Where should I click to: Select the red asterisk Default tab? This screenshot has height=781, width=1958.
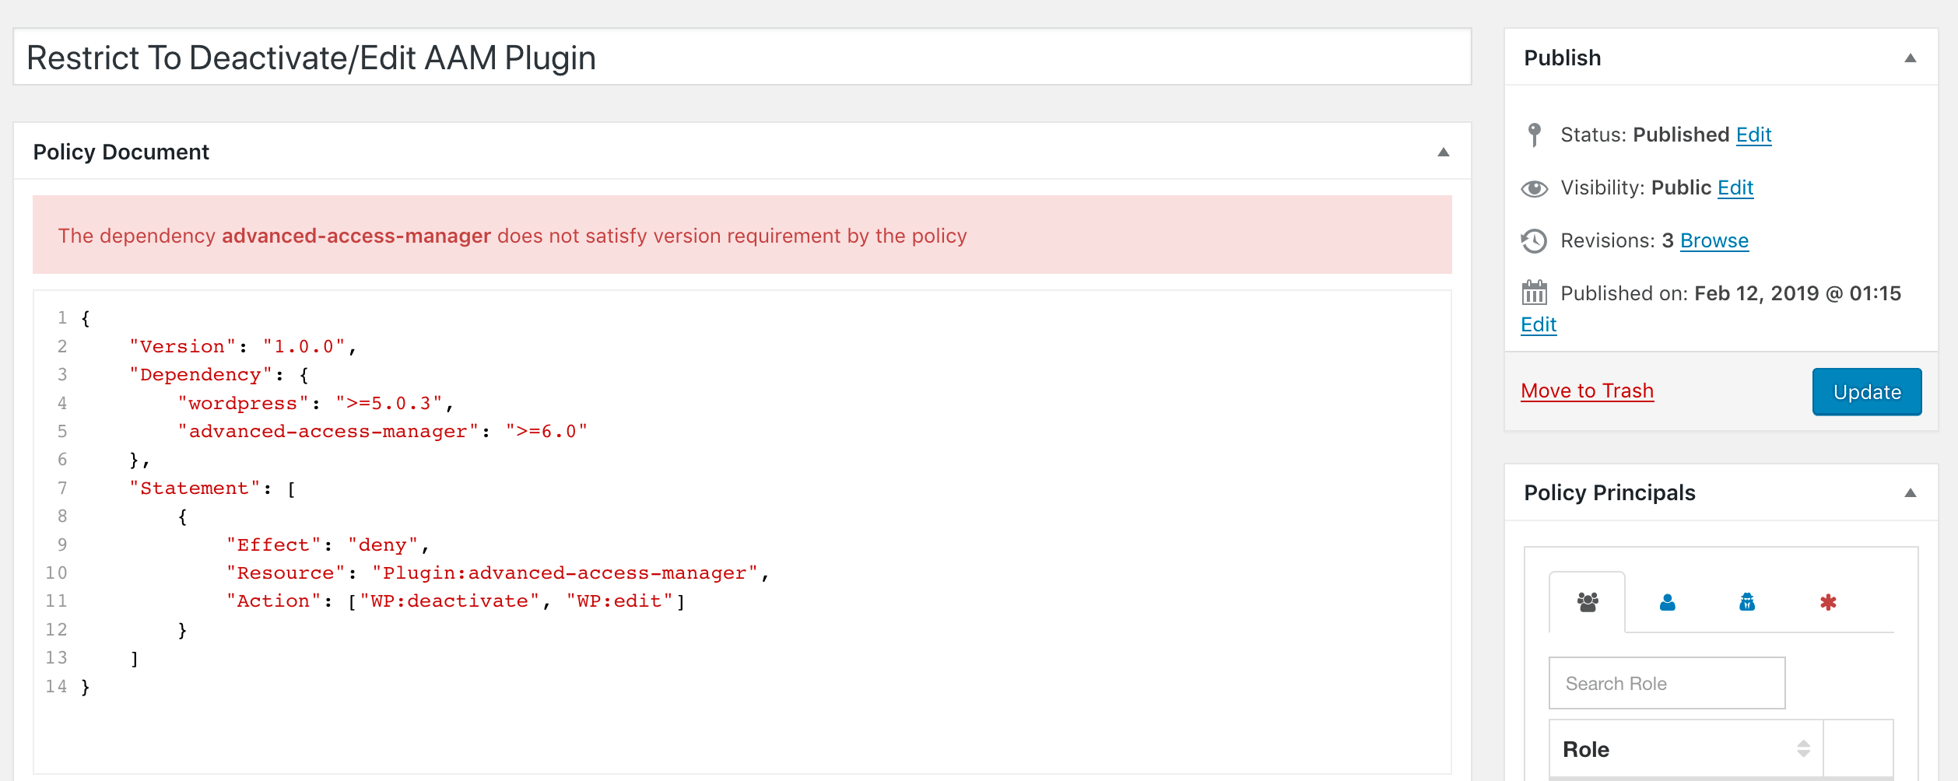1828,602
